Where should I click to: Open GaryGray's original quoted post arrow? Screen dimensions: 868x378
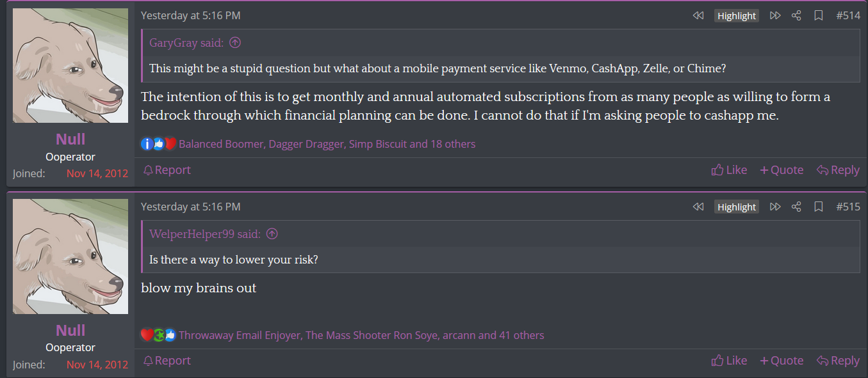click(x=235, y=43)
